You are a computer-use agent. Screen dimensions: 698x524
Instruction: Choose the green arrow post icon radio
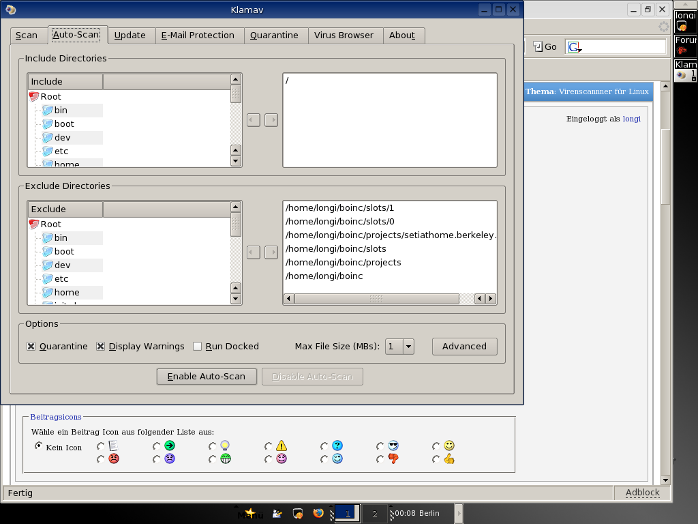coord(156,446)
